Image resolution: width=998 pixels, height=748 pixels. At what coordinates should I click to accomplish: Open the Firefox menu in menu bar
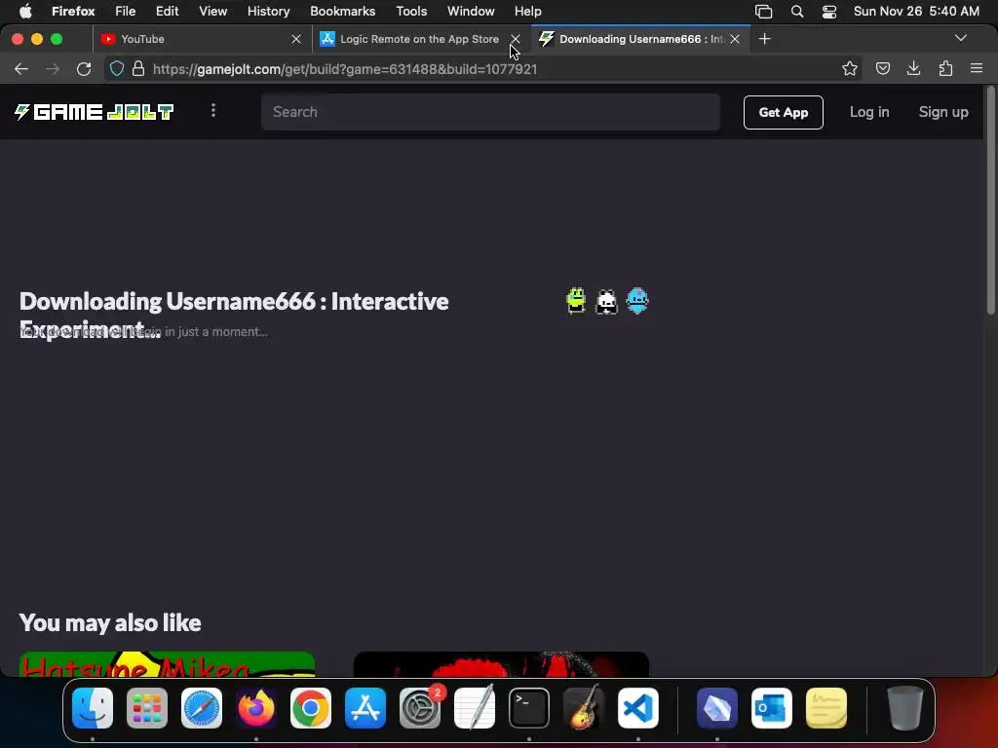(x=73, y=11)
